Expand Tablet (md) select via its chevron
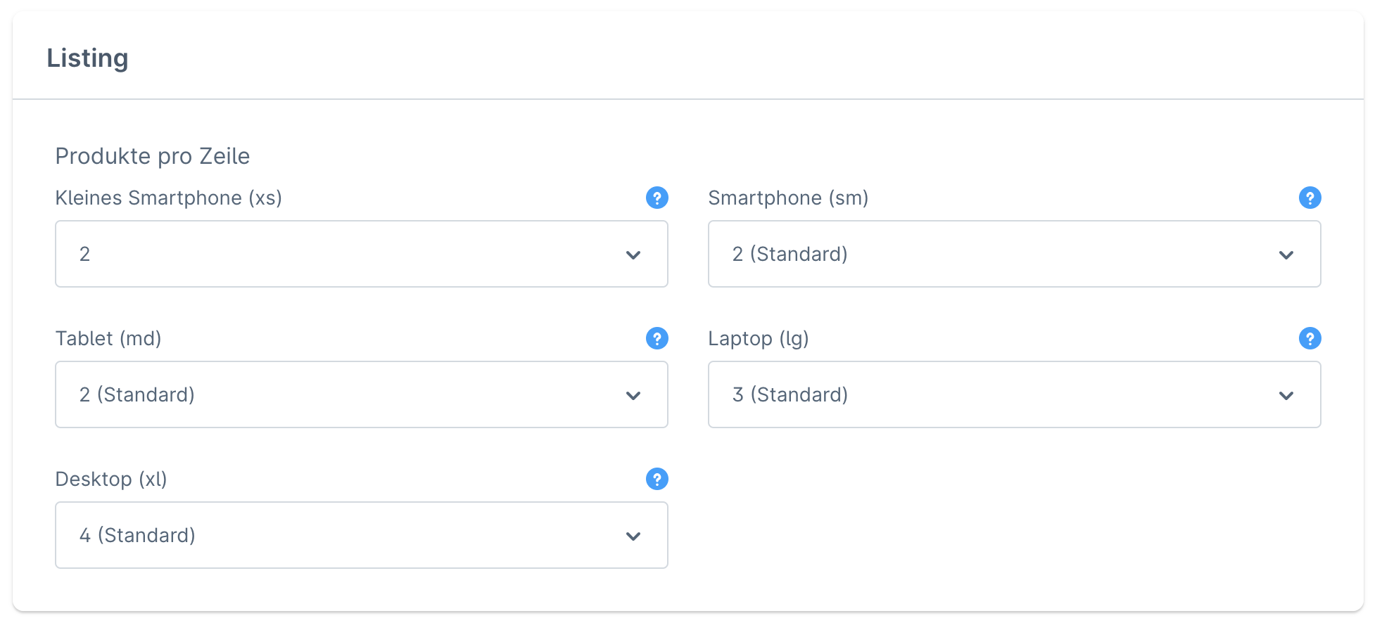Viewport: 1382px width, 630px height. click(x=633, y=395)
